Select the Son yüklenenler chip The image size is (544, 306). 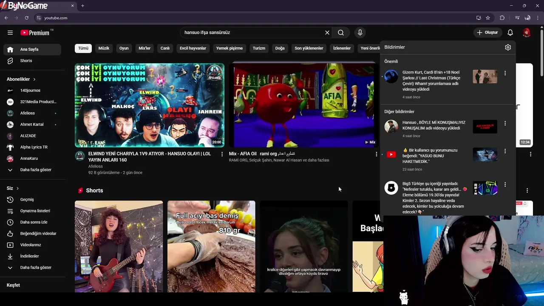pos(309,48)
